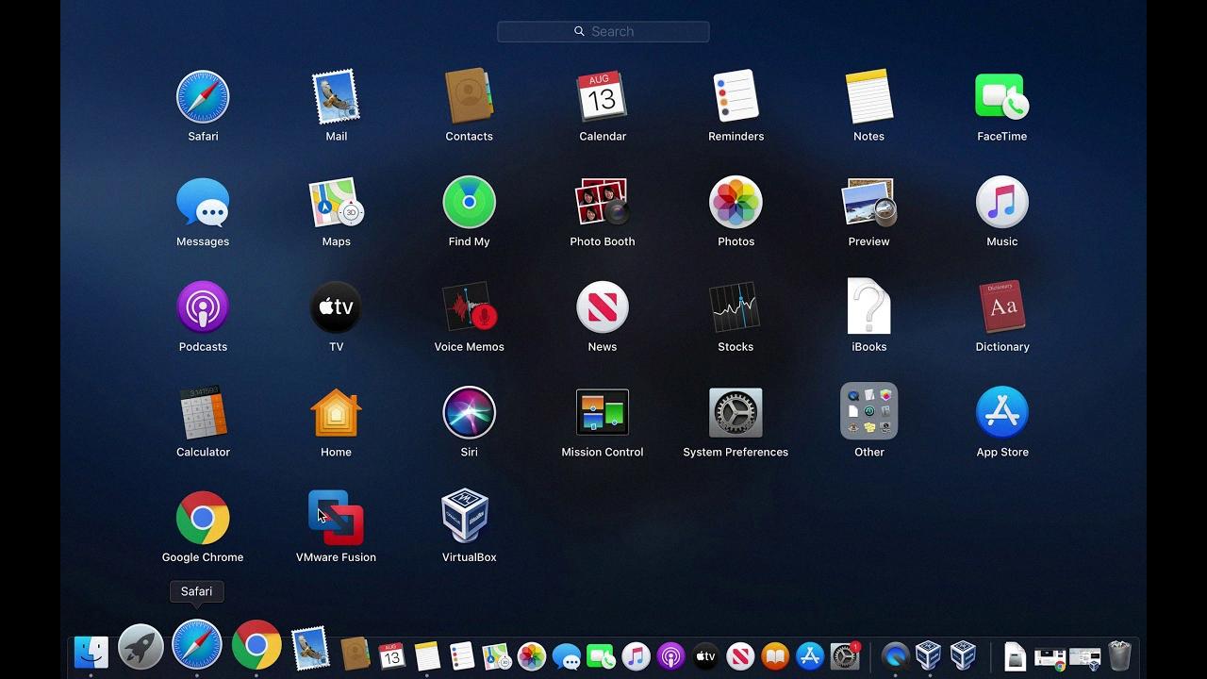1207x679 pixels.
Task: Launch Podcasts from the Launchpad grid
Action: coord(203,307)
